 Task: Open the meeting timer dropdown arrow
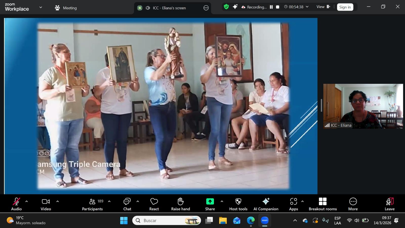307,7
